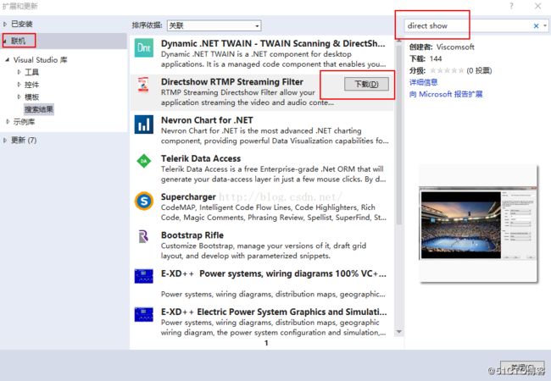Select the Supercharger result title
551x381 pixels.
coord(188,197)
